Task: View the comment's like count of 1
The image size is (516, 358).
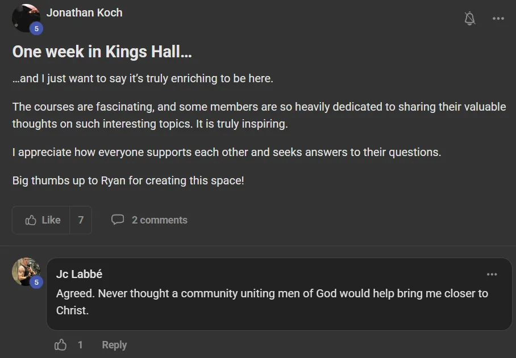Action: pos(80,345)
